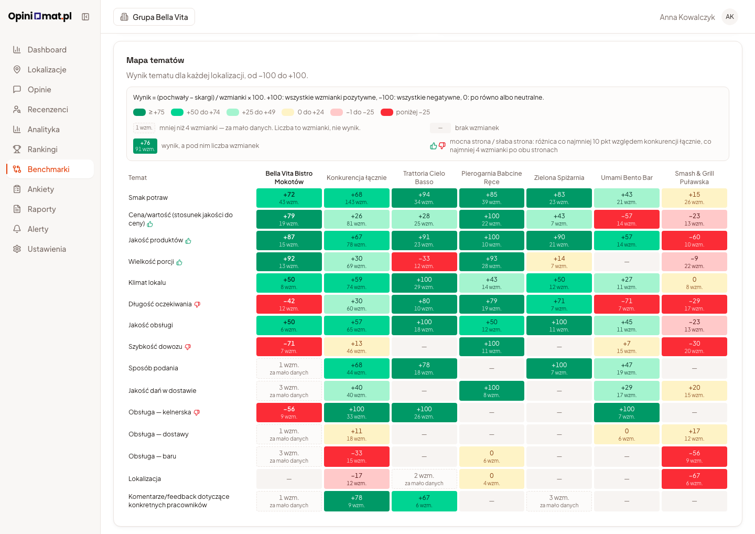The width and height of the screenshot is (755, 534).
Task: Click thumbs-up icon next to Wielkość porcji
Action: (179, 262)
